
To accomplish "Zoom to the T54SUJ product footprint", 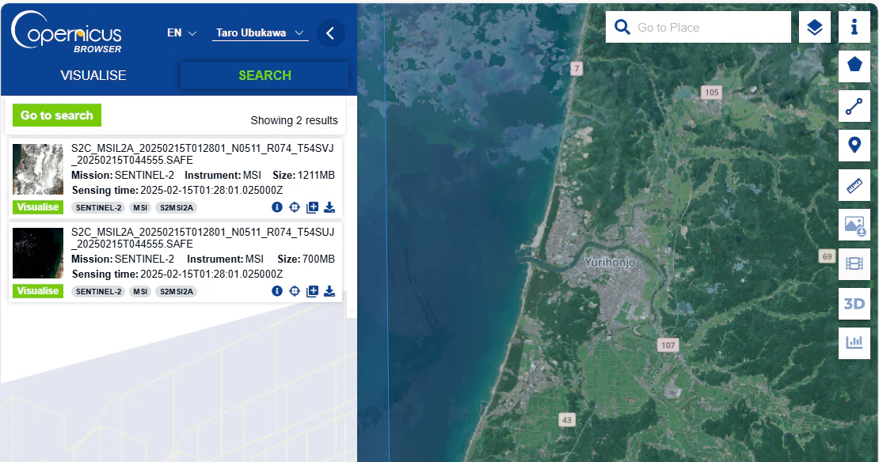I will point(295,291).
